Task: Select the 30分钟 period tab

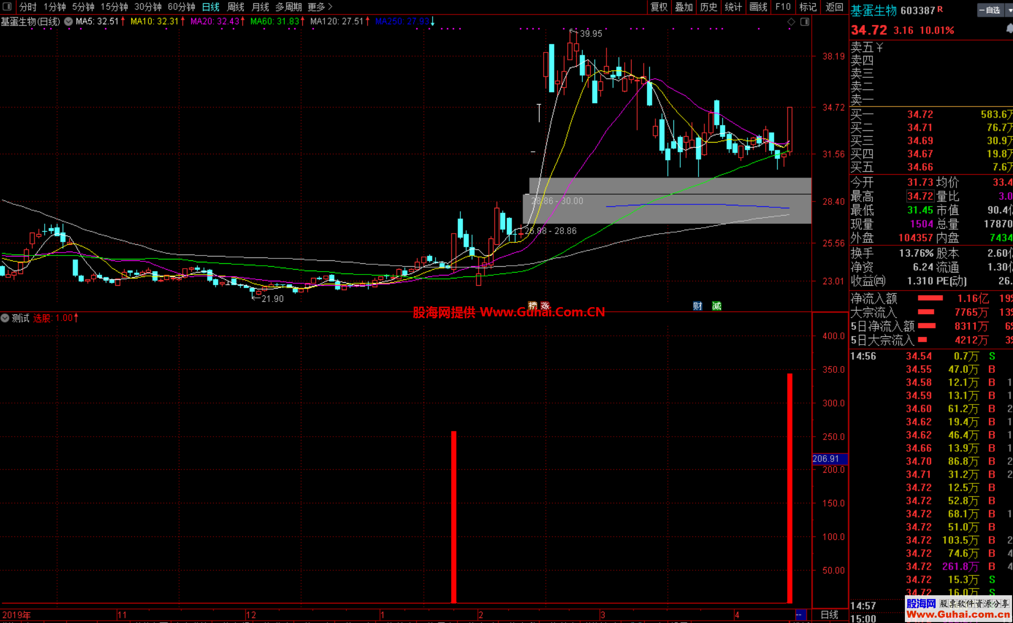Action: coord(148,7)
